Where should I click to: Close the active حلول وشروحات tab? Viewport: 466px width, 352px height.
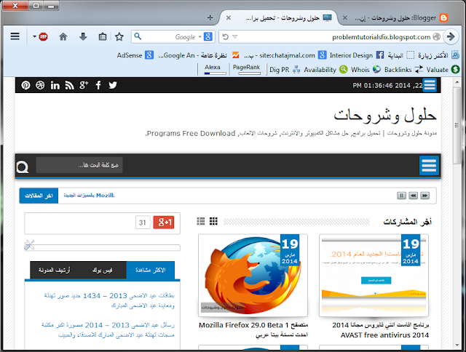[x=229, y=17]
